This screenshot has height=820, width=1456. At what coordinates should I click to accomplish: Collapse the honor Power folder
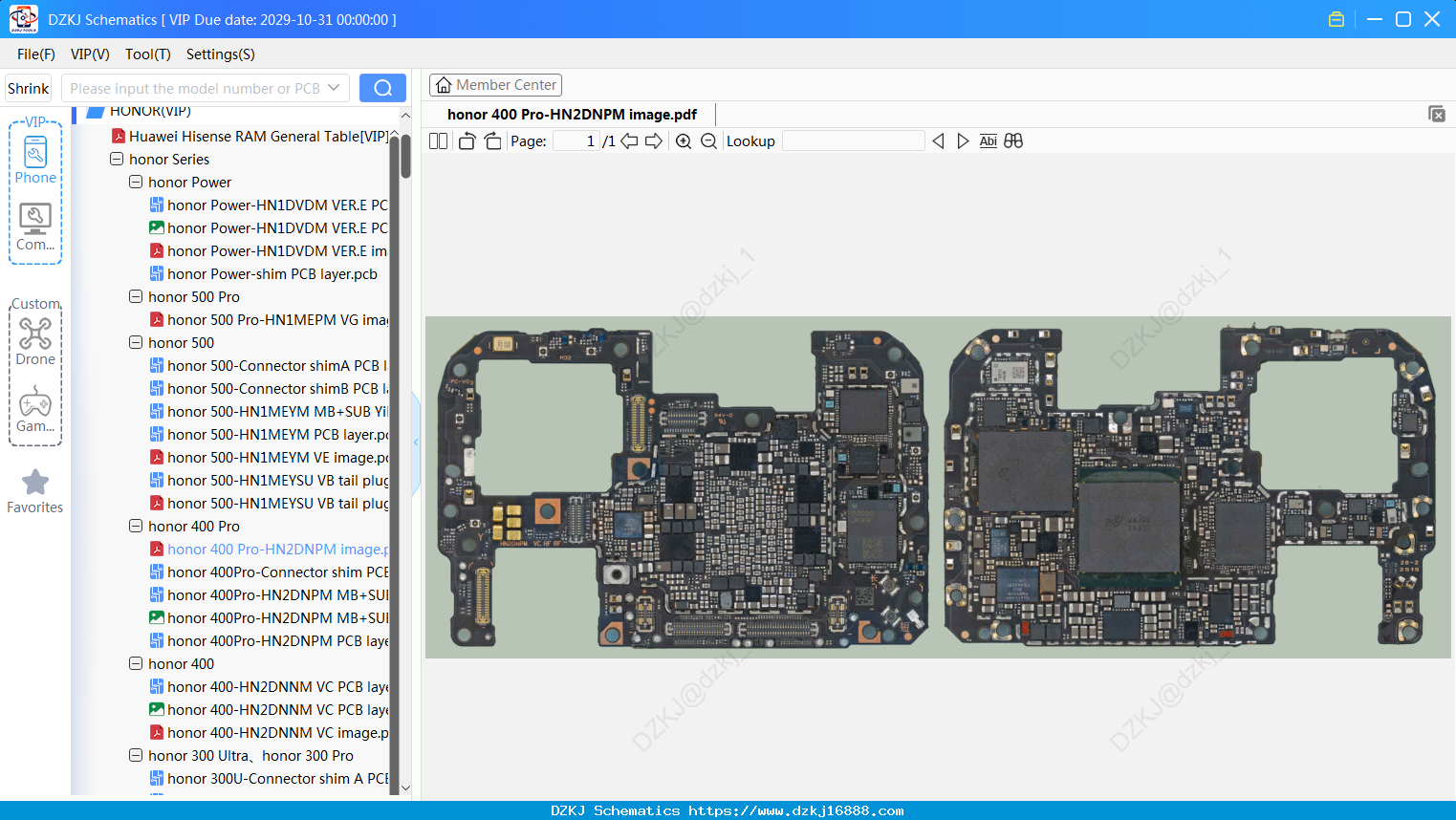136,183
